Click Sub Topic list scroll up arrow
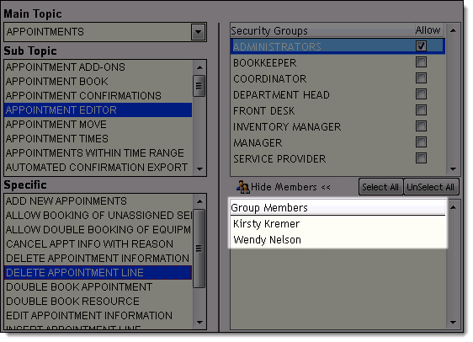Screen dimensions: 473x342 [x=199, y=67]
